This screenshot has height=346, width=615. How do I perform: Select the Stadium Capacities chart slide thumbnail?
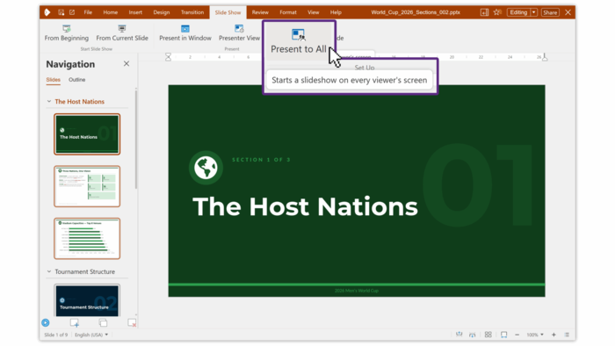click(x=87, y=239)
